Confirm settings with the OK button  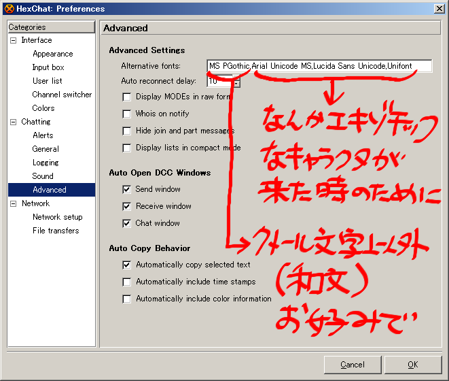(413, 365)
